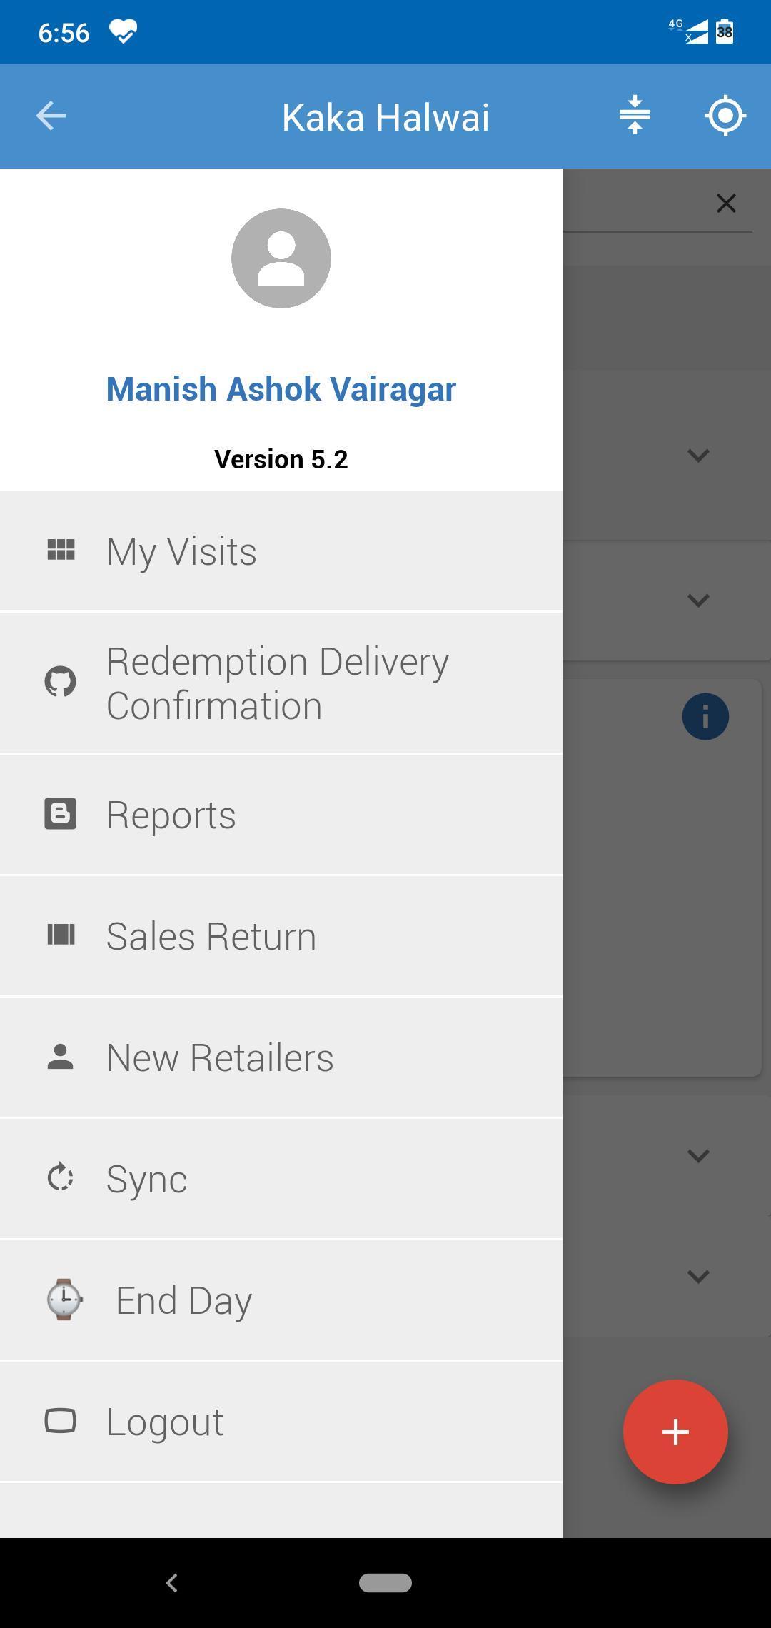Open My Visits menu item
This screenshot has width=771, height=1628.
coord(281,551)
